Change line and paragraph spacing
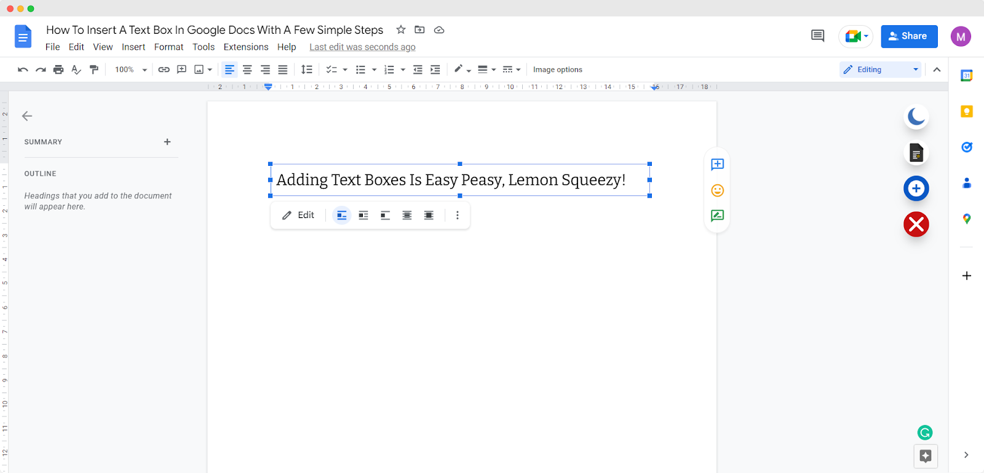The image size is (984, 473). pos(307,69)
